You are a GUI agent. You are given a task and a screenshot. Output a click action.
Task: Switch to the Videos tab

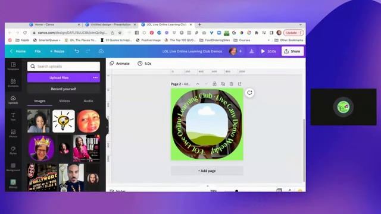(64, 101)
